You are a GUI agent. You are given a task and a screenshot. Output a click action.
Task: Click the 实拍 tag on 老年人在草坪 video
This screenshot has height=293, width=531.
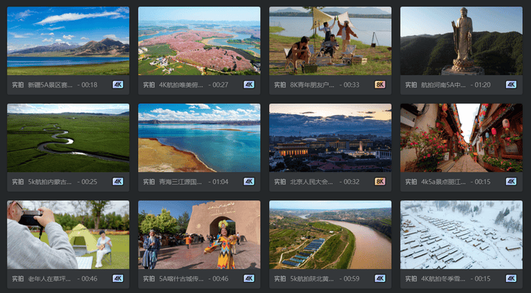pyautogui.click(x=18, y=279)
